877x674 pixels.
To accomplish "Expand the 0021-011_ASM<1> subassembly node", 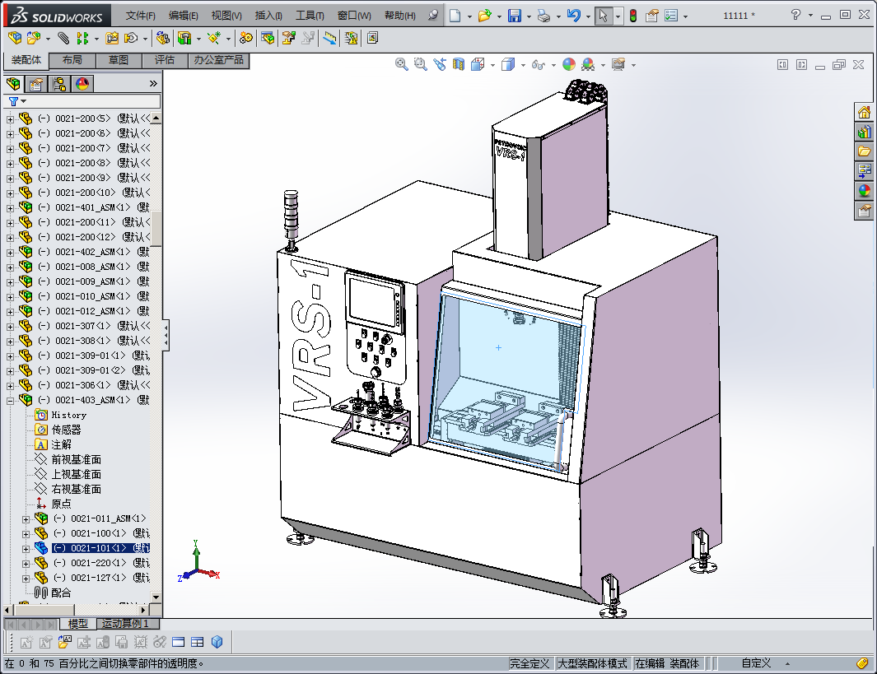I will pos(26,518).
